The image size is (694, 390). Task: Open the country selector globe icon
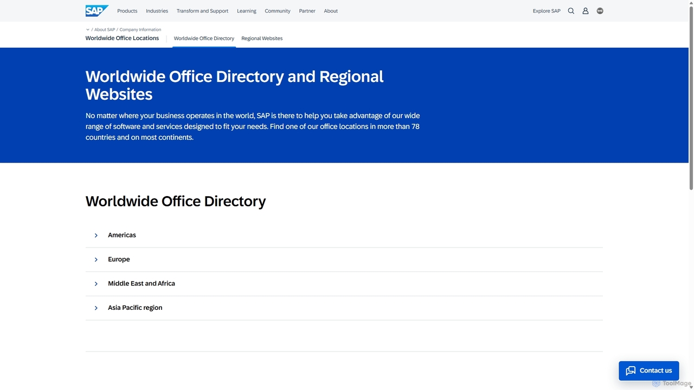600,11
